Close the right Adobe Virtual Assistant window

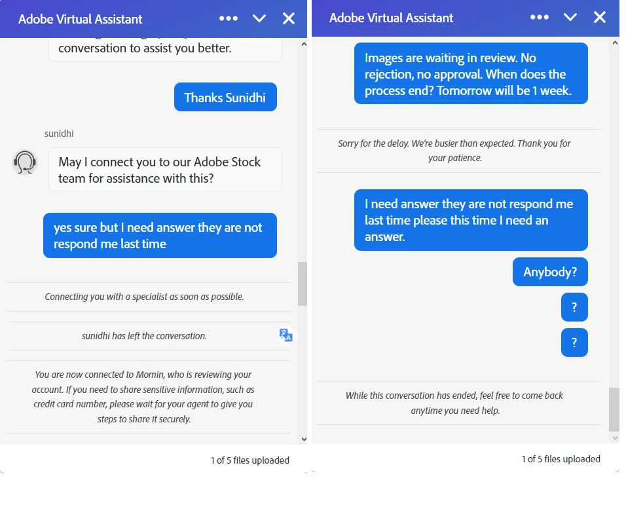click(600, 17)
